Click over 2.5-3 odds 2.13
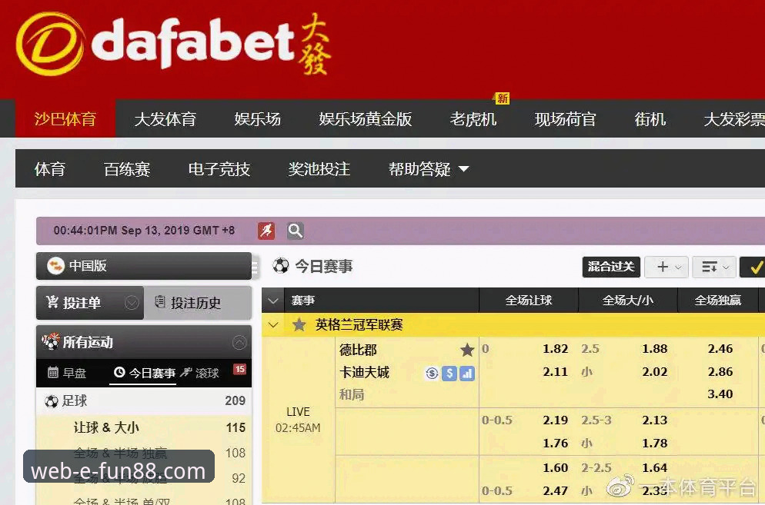The width and height of the screenshot is (765, 505). point(654,420)
